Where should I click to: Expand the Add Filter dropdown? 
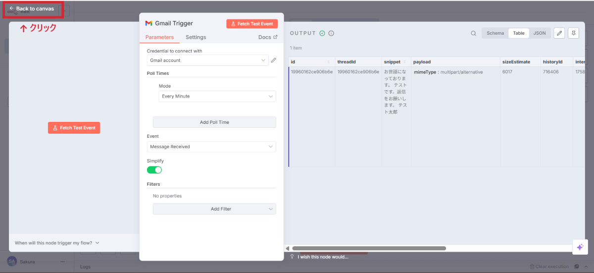(x=214, y=209)
